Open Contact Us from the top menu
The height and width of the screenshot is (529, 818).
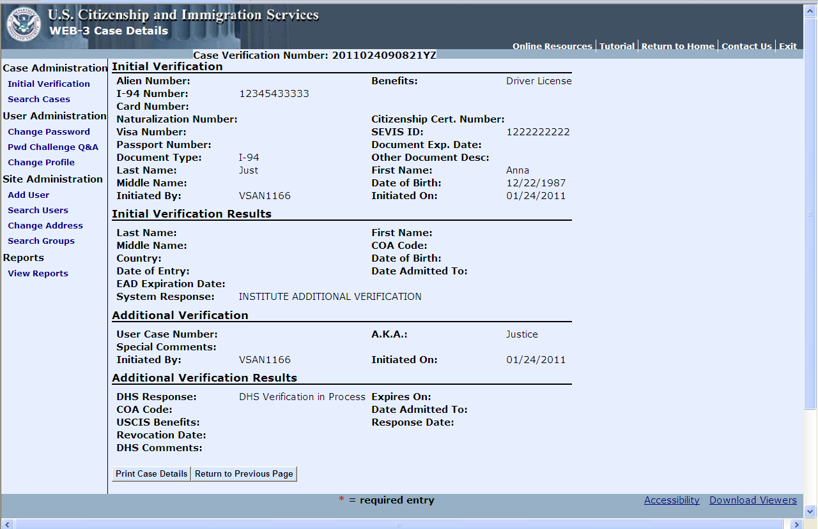point(746,46)
